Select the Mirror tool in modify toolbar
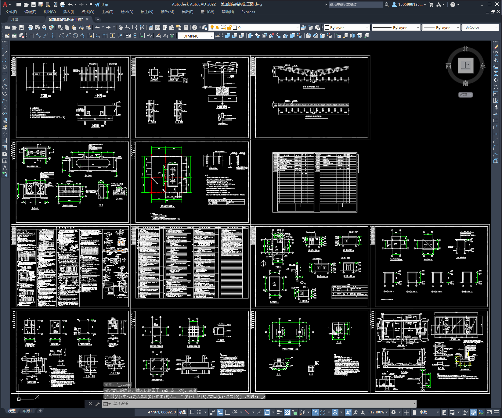The height and width of the screenshot is (418, 502). click(x=496, y=60)
